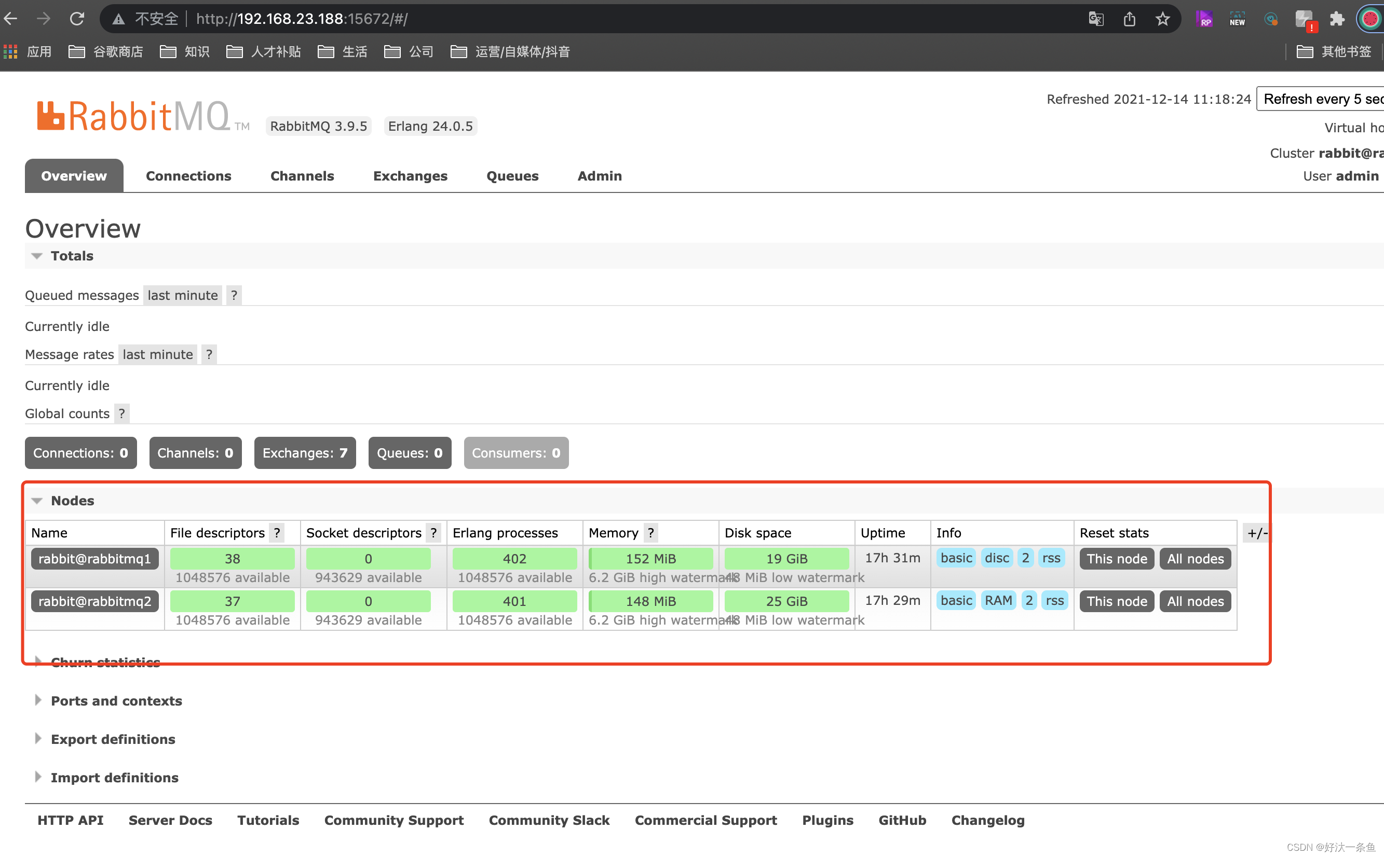Open help for Message rates

209,354
